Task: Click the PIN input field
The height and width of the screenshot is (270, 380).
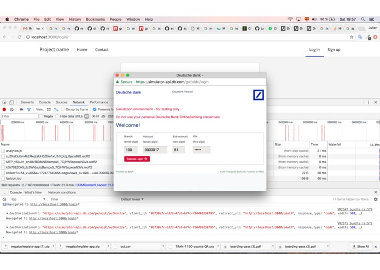Action: 201,150
